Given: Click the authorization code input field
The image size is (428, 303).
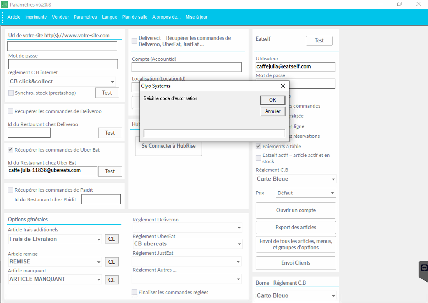Looking at the screenshot, I should [214, 133].
